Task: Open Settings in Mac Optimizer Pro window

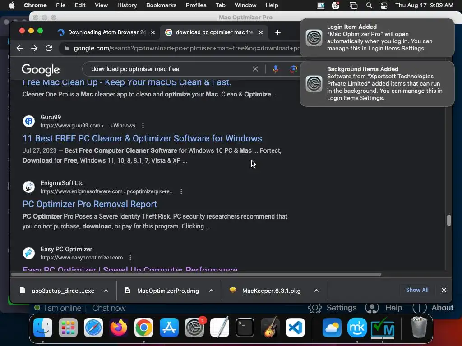Action: (332, 308)
